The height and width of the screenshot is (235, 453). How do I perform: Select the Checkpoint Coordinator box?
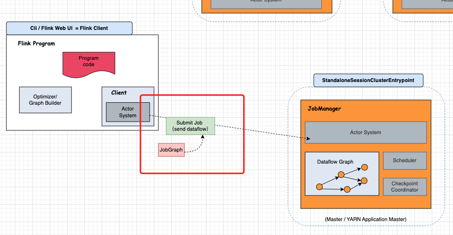pyautogui.click(x=405, y=187)
